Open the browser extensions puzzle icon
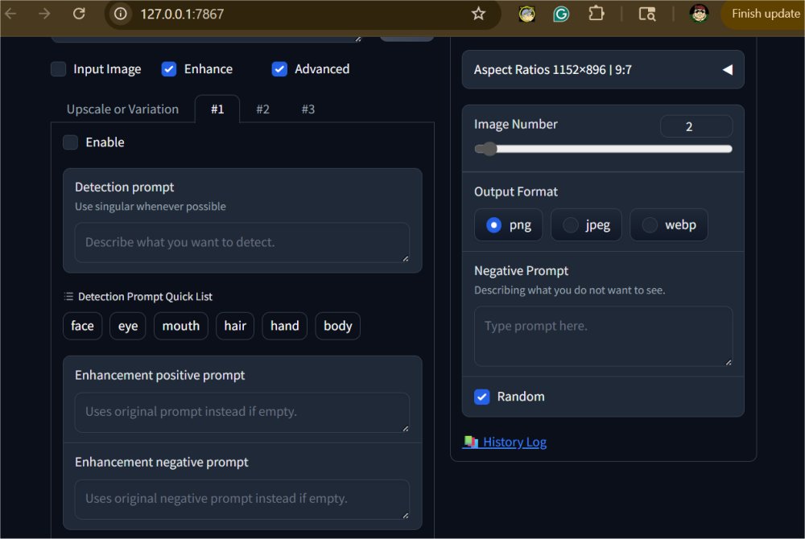The width and height of the screenshot is (805, 539). pyautogui.click(x=596, y=14)
